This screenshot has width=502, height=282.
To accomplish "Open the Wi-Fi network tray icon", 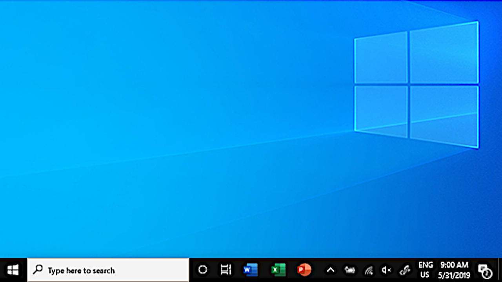I will (368, 270).
